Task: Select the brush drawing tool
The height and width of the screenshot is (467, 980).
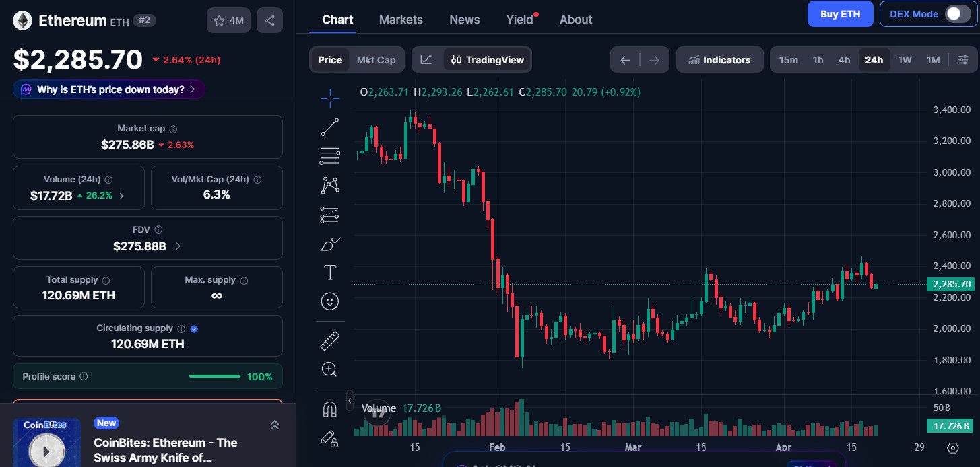Action: [329, 243]
